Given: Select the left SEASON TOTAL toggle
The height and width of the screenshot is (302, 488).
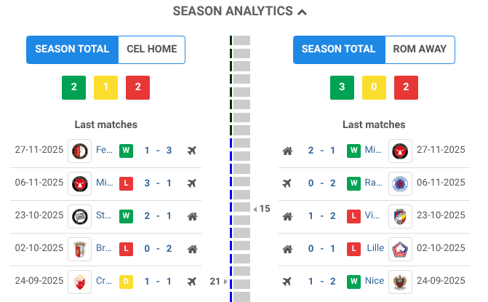Looking at the screenshot, I should [x=72, y=49].
